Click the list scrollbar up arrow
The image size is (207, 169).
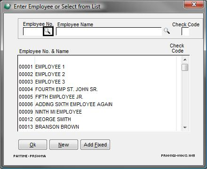tap(185, 60)
